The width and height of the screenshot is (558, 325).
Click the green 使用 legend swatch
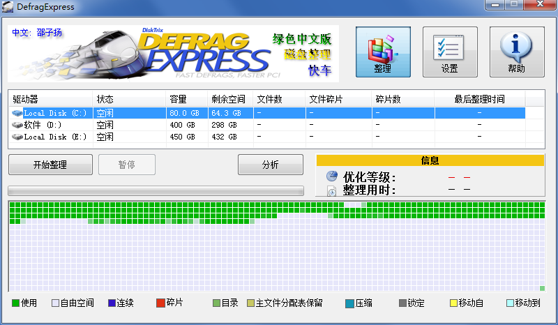[15, 303]
